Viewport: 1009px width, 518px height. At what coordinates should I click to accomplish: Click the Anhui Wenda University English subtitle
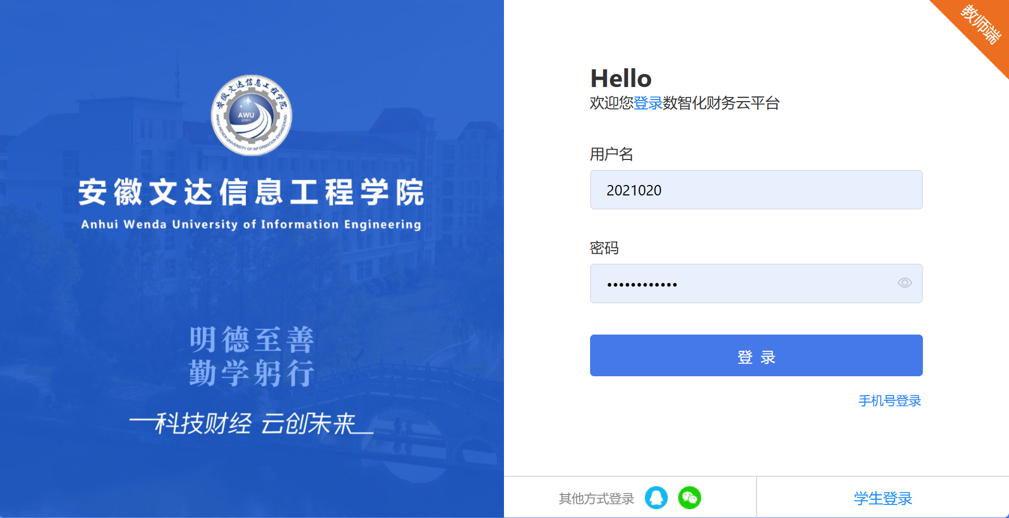point(251,224)
